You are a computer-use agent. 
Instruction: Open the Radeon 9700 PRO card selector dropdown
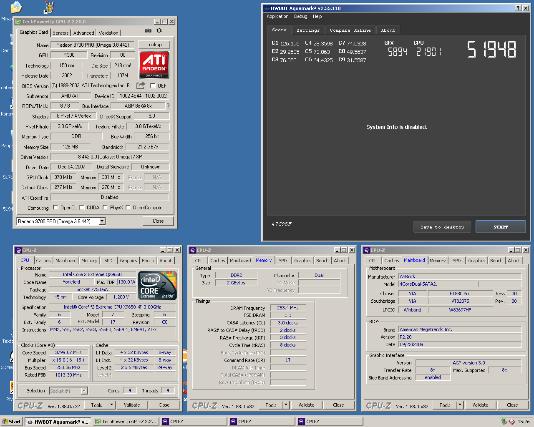(x=102, y=221)
